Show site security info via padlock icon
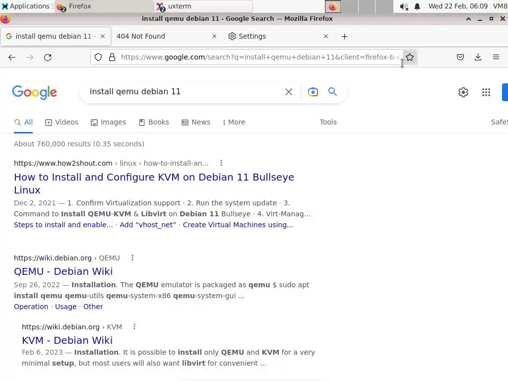Screen dimensions: 508x381 coord(112,58)
